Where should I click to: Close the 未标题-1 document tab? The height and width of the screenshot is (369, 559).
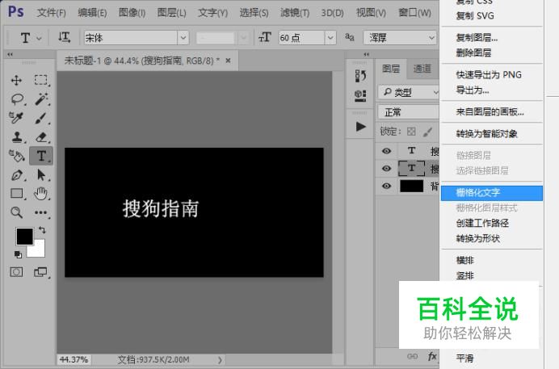[x=228, y=61]
